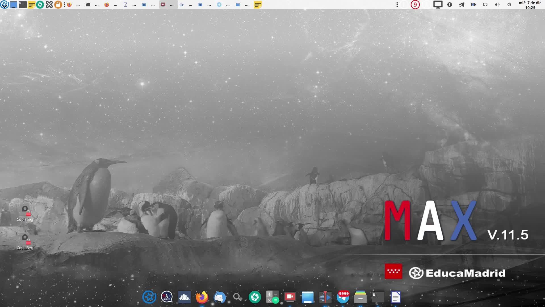Open the padlock launcher in top panel
545x307 pixels.
(58, 5)
